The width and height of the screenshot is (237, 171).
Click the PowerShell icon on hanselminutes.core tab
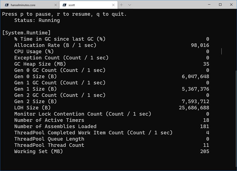pos(7,5)
